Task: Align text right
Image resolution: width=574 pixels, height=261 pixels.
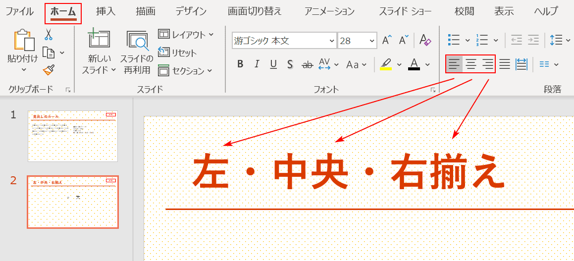Action: click(487, 64)
